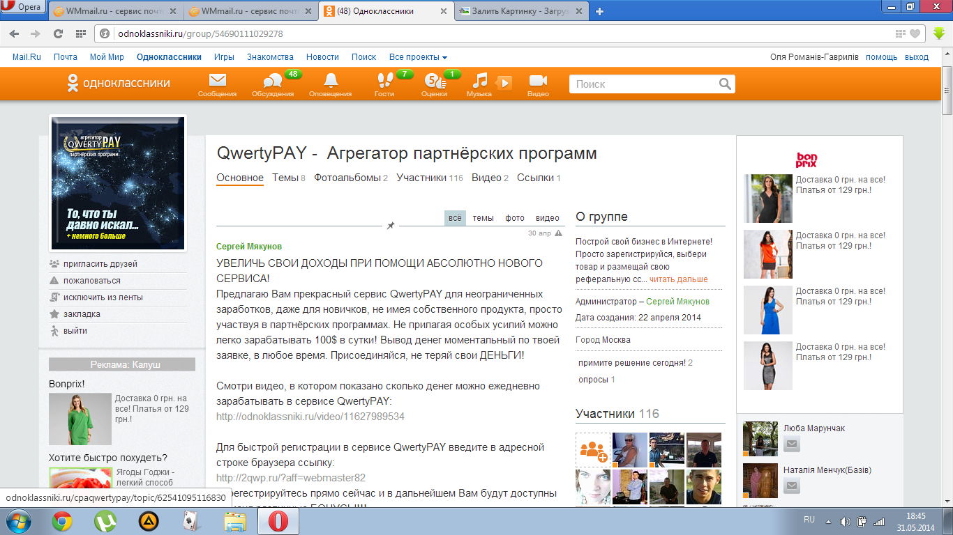Open the 2qwp.ru referral link
This screenshot has height=535, width=953.
click(291, 478)
